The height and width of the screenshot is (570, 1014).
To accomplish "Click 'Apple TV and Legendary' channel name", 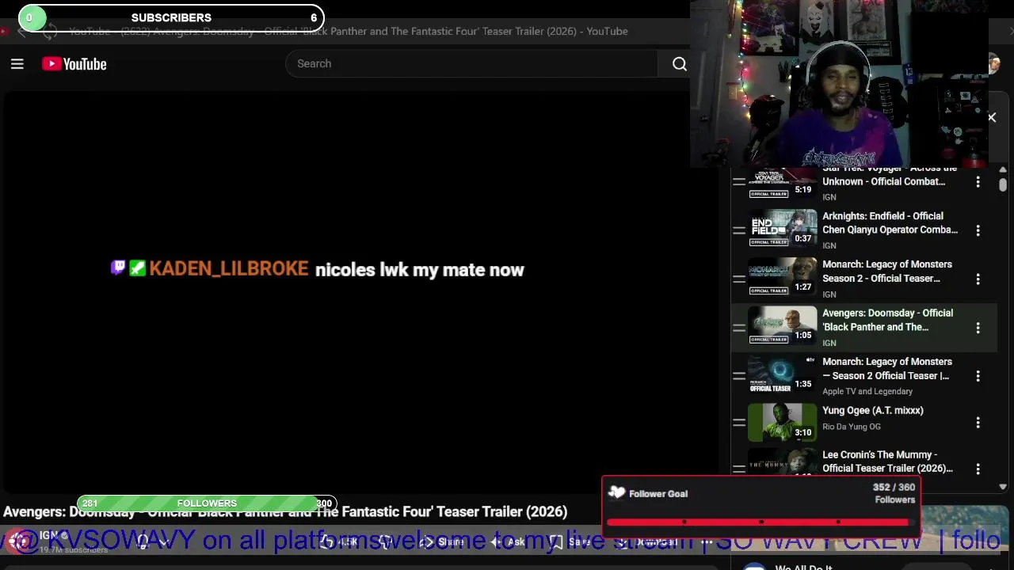I will 867,391.
